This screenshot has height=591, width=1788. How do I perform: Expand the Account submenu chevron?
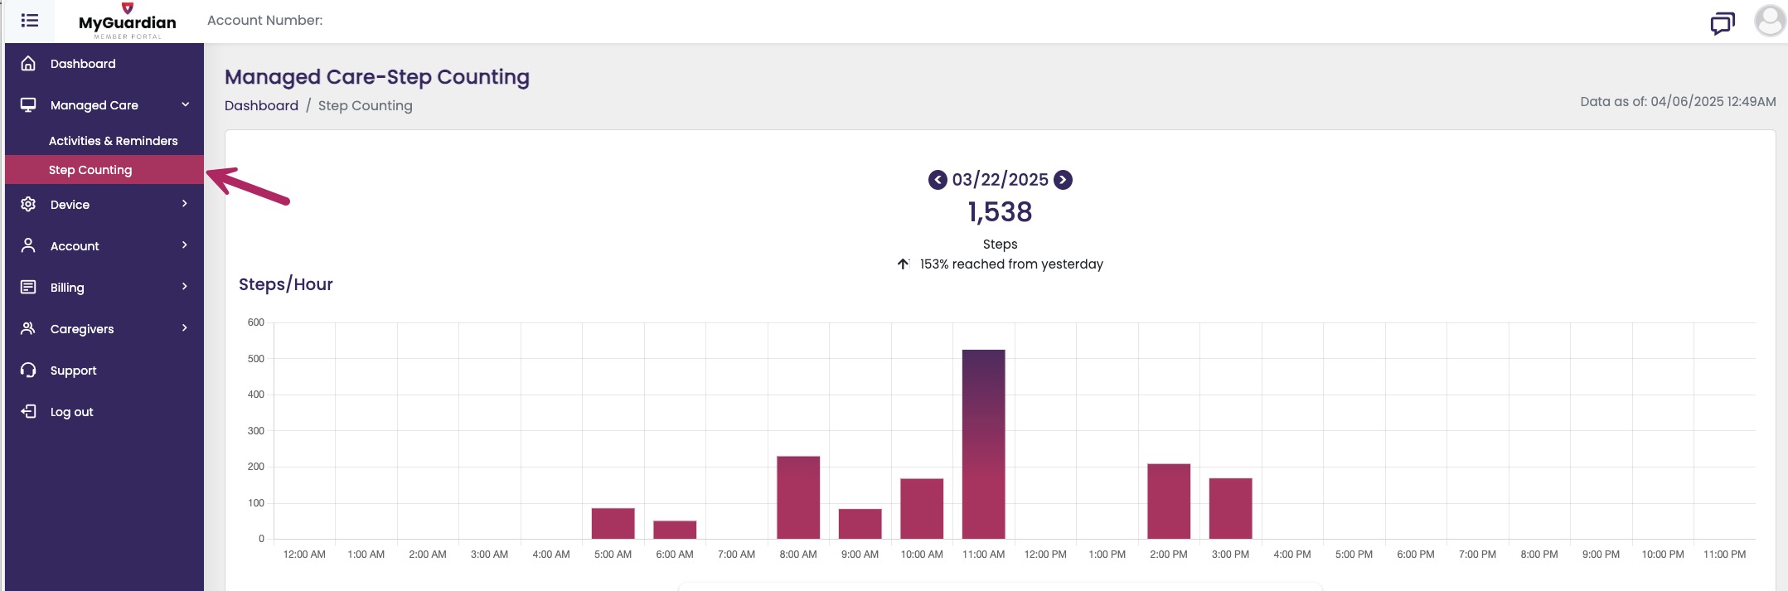click(185, 245)
